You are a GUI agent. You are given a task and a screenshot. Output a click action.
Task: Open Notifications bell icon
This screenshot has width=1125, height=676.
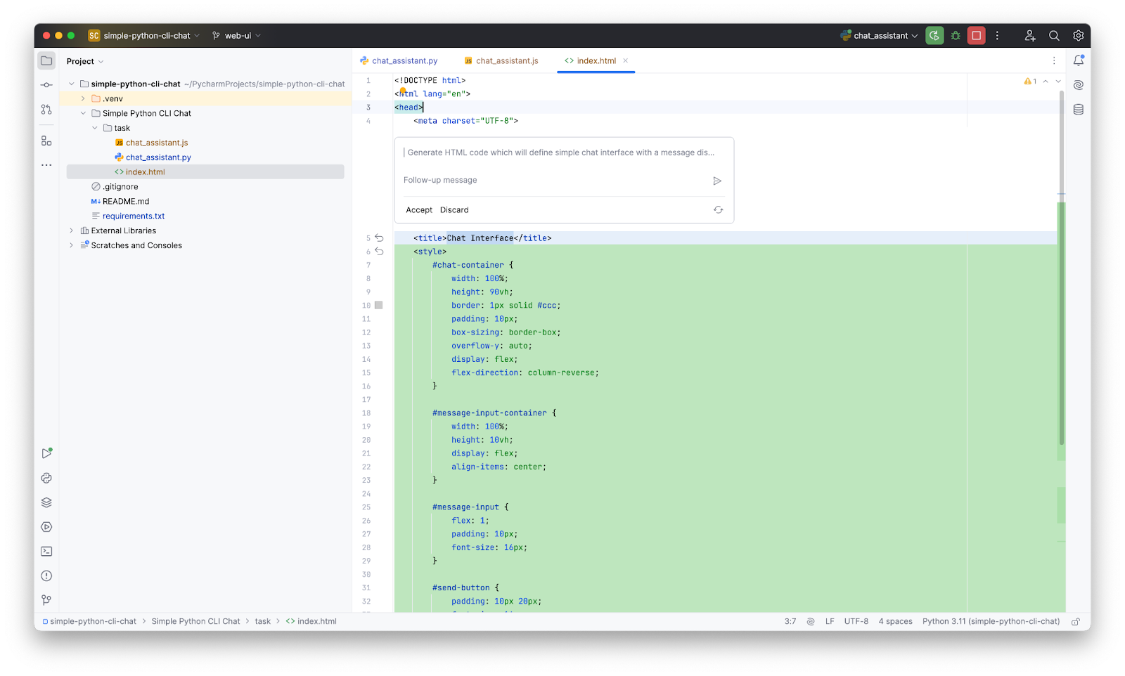coord(1079,61)
